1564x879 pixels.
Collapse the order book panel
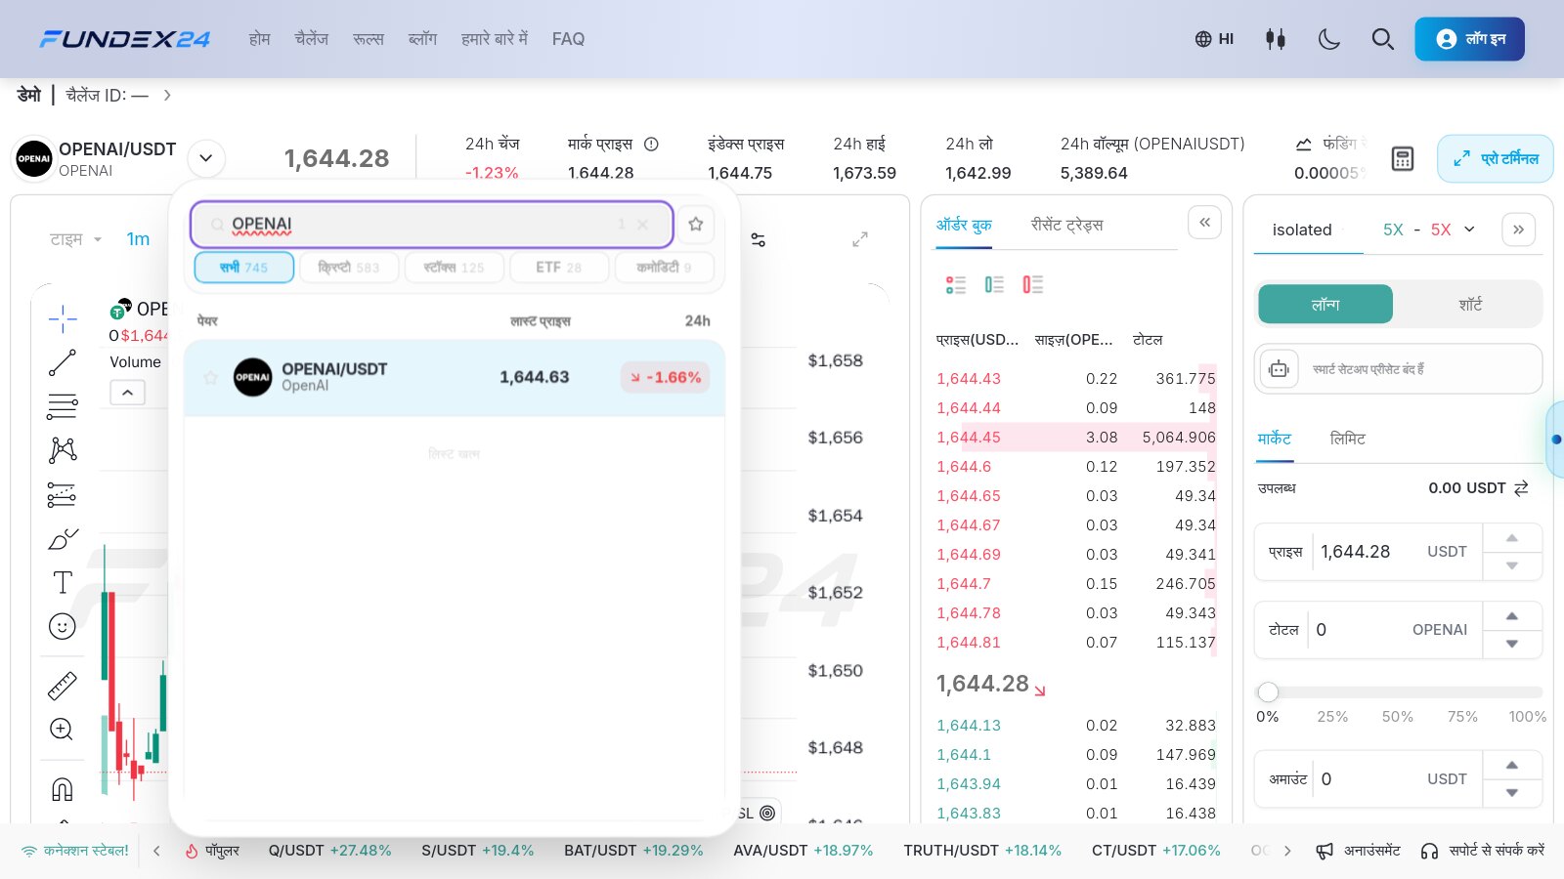pyautogui.click(x=1204, y=223)
